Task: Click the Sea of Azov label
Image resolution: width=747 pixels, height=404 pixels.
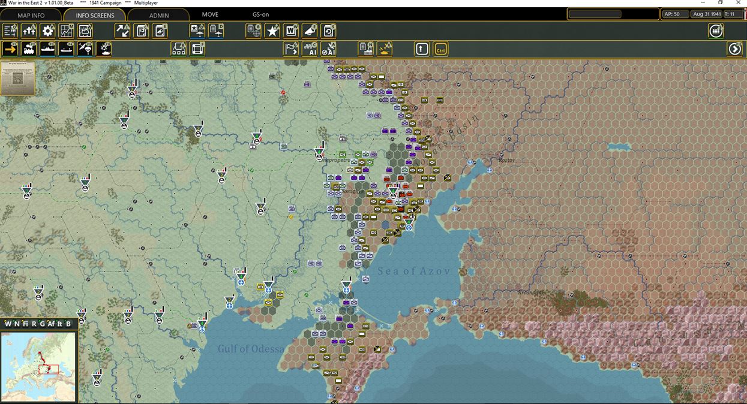Action: pos(413,272)
